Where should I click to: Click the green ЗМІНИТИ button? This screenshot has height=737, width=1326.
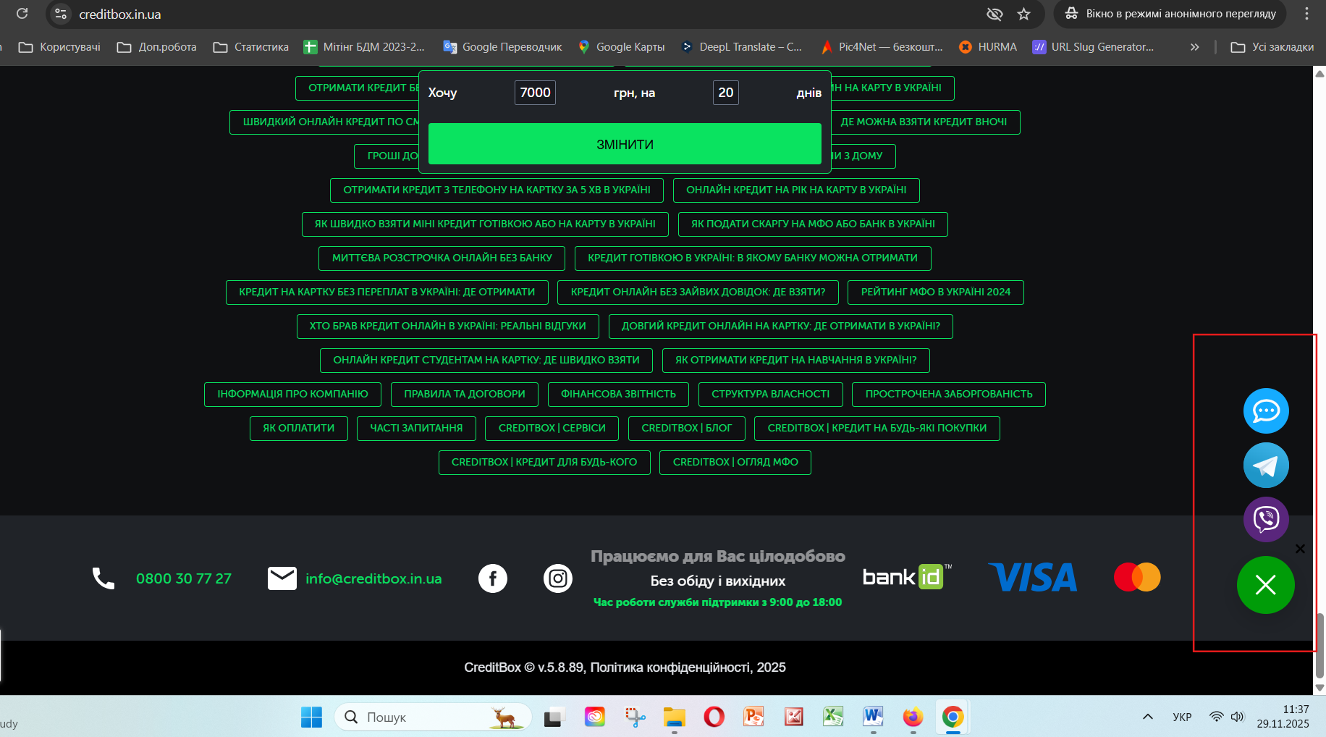(x=625, y=144)
